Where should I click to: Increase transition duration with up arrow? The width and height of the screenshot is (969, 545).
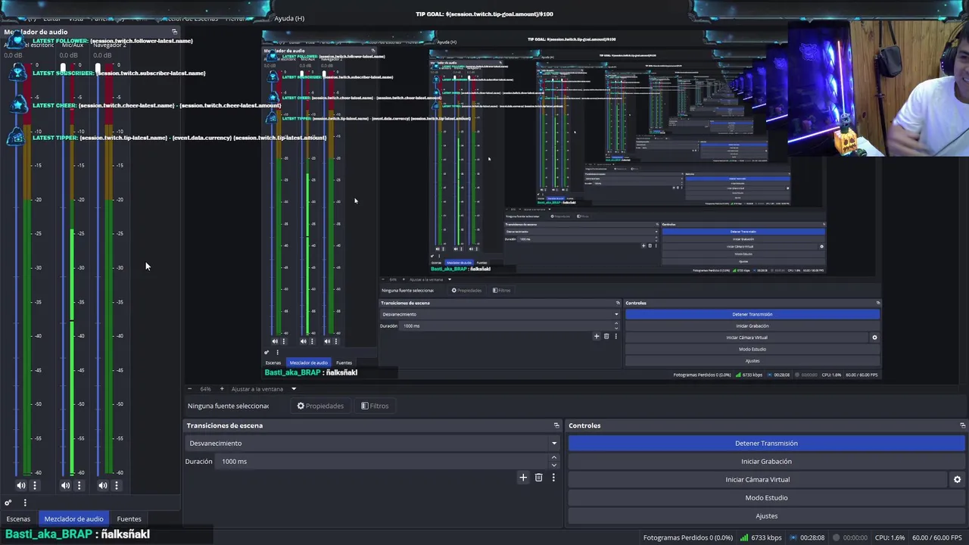pos(553,457)
